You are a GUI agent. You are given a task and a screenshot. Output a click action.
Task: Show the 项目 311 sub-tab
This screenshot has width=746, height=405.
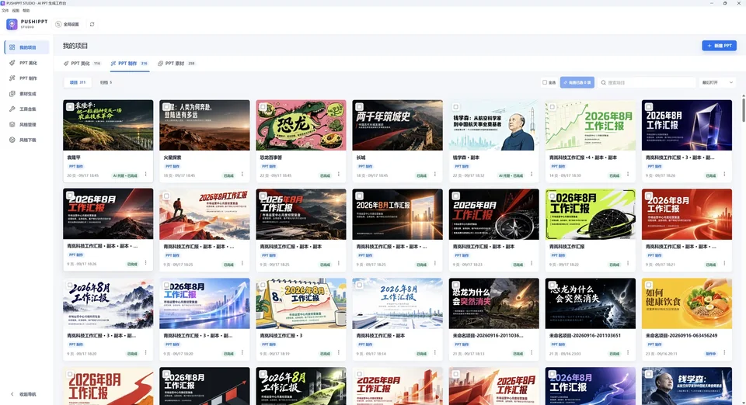click(x=78, y=82)
